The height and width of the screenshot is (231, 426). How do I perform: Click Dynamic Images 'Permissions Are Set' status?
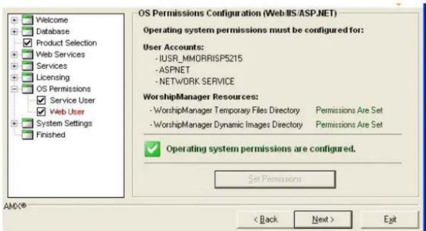point(349,125)
